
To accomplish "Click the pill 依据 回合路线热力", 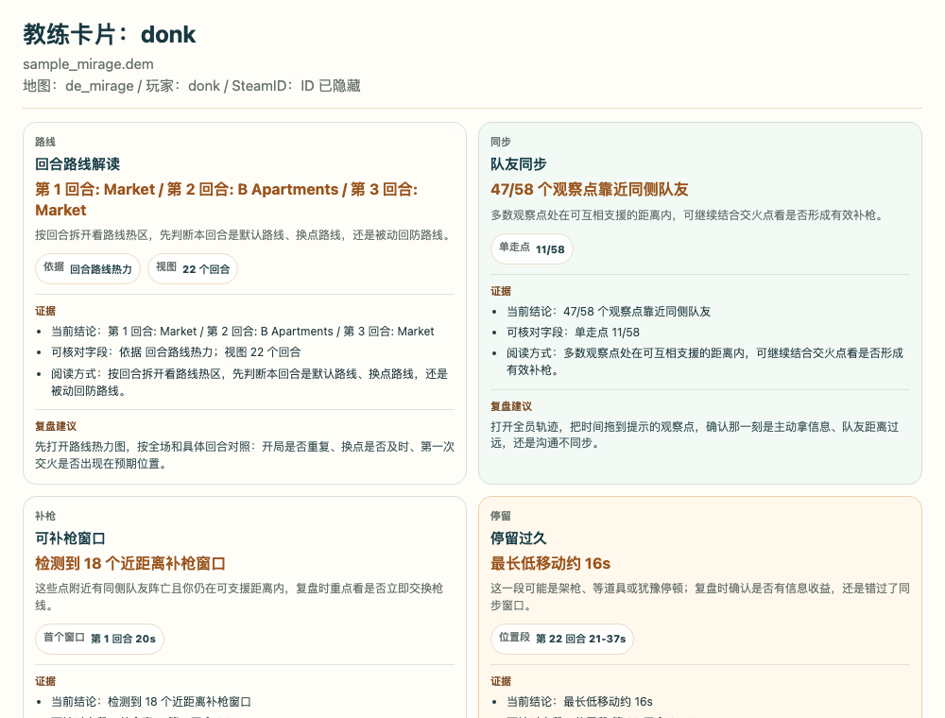I will (x=88, y=268).
